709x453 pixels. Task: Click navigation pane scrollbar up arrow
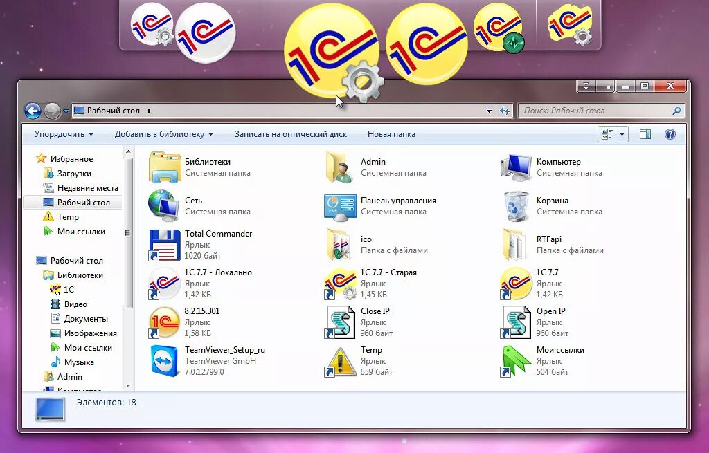(128, 152)
